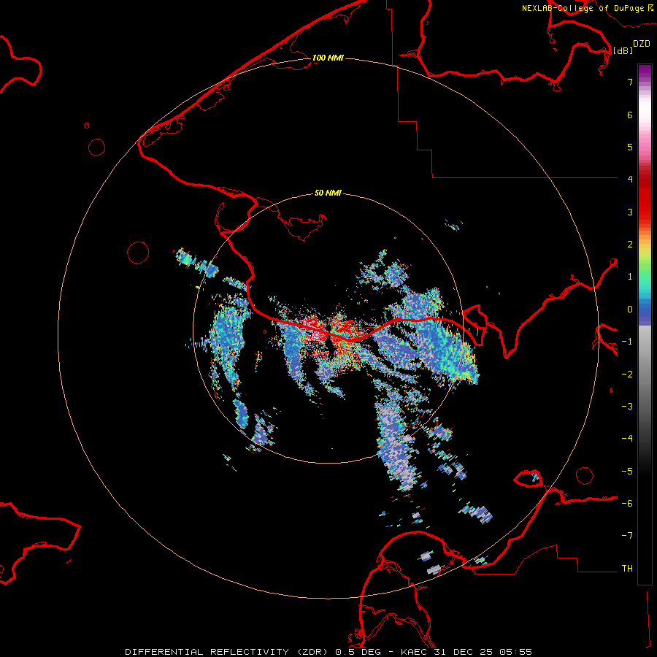Click the NEXLAB-College of DuPage credit text
The image size is (657, 657).
coord(583,8)
